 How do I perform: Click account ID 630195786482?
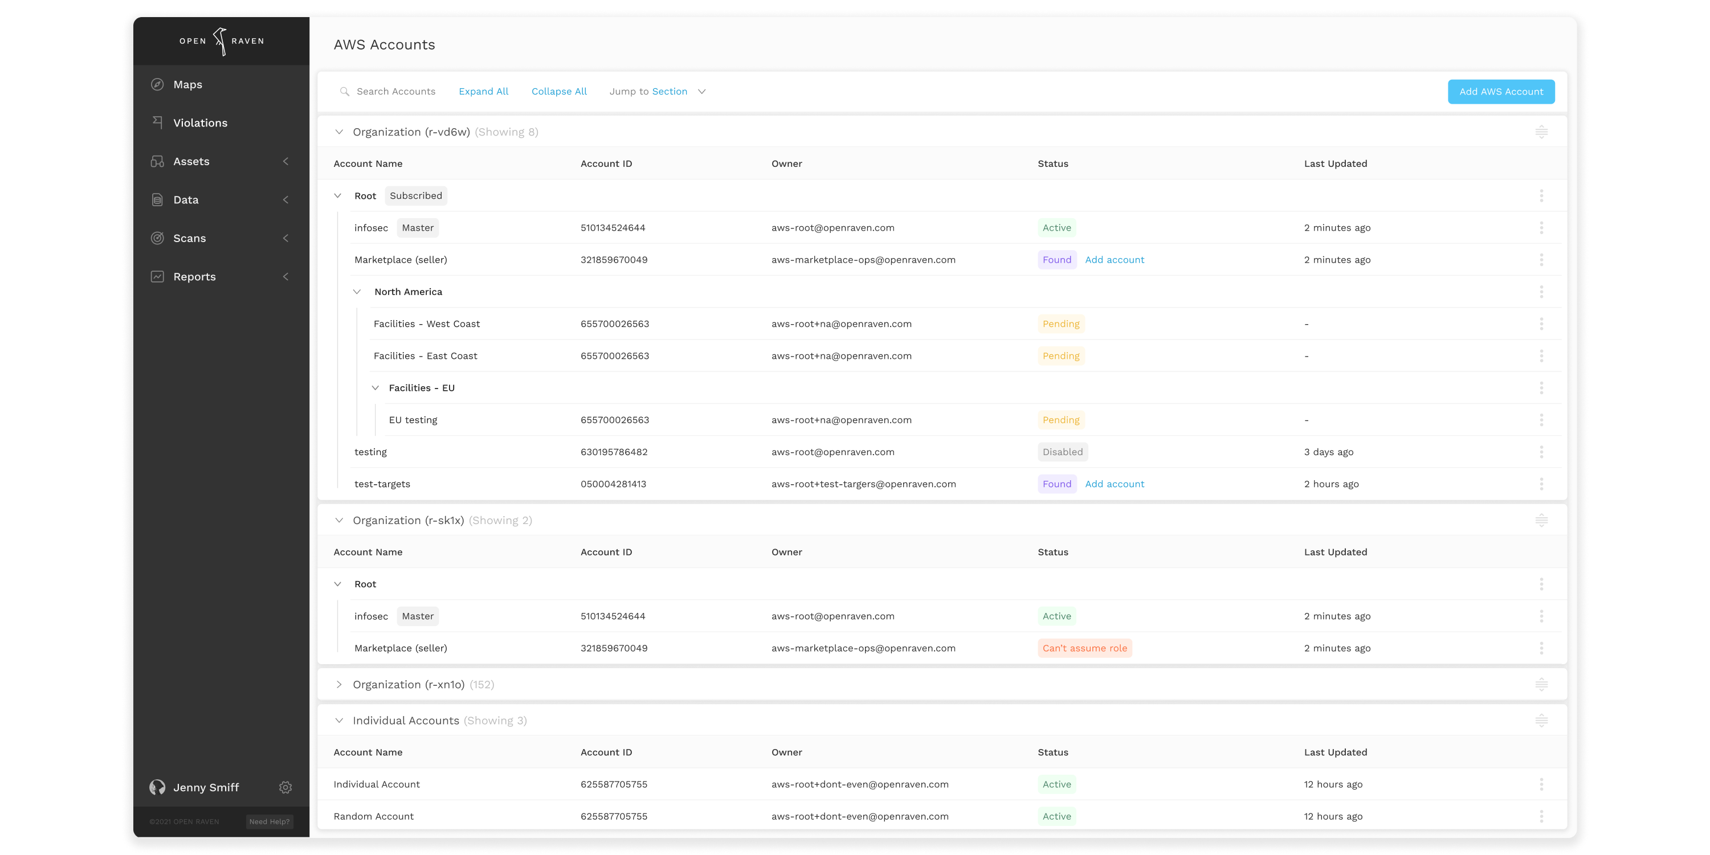tap(613, 452)
